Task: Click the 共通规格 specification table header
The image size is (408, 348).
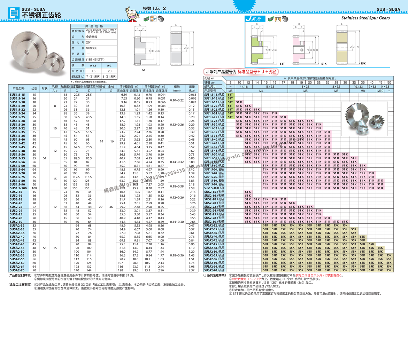Action: pos(94,26)
